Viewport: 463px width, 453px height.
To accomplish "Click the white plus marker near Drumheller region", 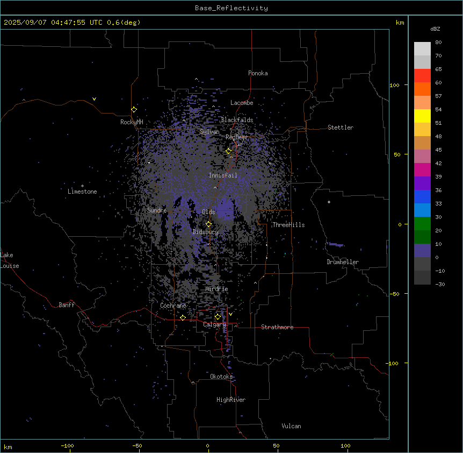I will pos(329,202).
